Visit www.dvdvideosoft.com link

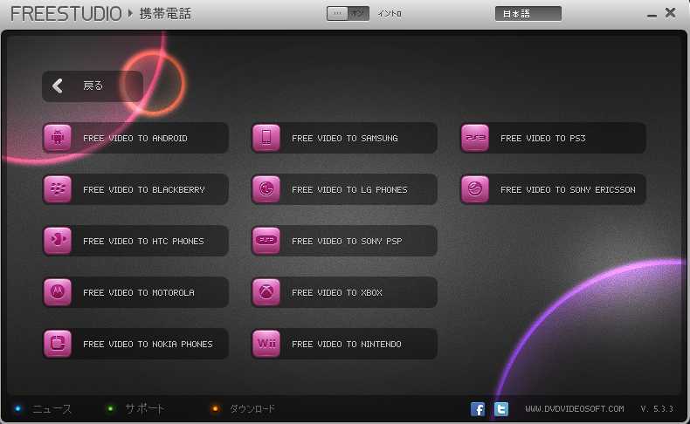pos(574,409)
